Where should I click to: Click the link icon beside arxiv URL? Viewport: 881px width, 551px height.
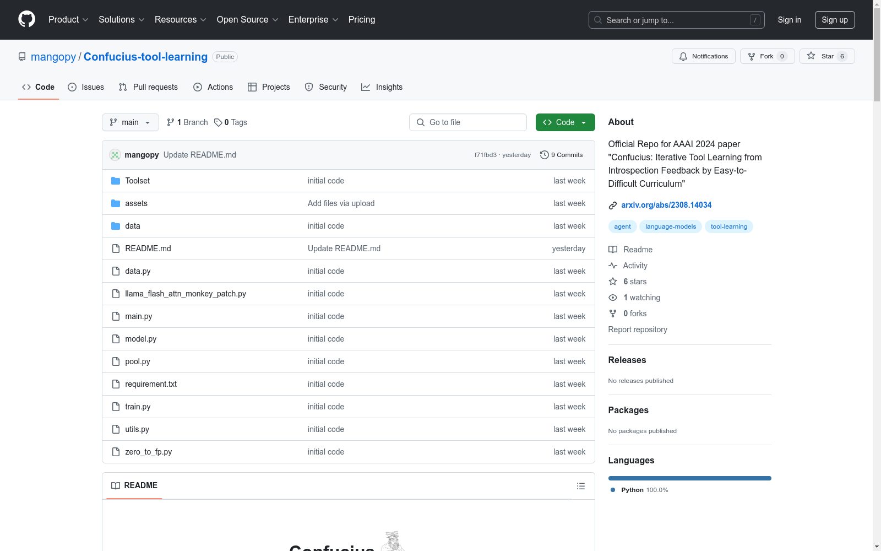tap(613, 206)
